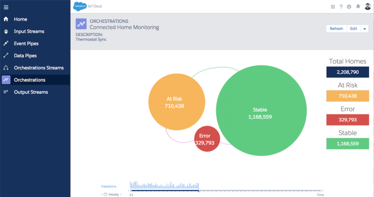Click the timeline slider handle
Image resolution: width=374 pixels, height=197 pixels.
198,191
